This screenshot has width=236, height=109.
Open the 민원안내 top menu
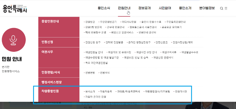124,8
